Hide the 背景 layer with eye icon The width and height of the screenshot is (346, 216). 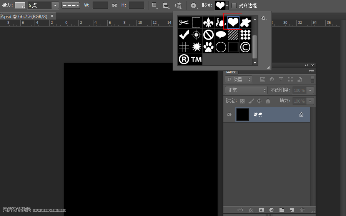(229, 115)
